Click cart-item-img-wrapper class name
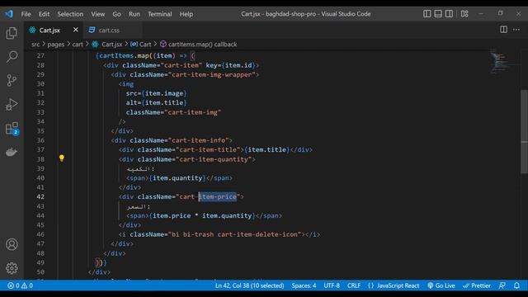The image size is (528, 297). 211,74
